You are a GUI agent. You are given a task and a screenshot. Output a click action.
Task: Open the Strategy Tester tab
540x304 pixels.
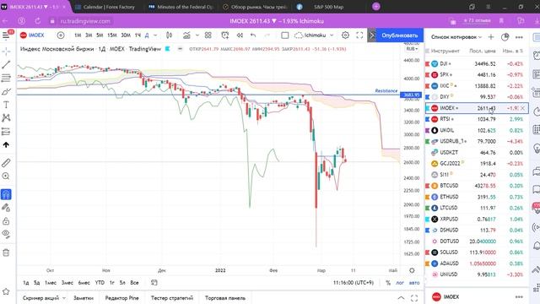point(172,298)
